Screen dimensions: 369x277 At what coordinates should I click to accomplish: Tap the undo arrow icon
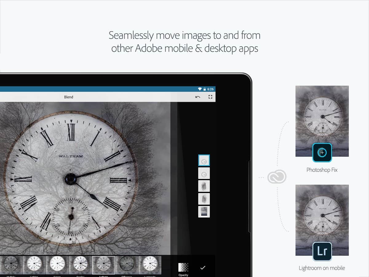[x=198, y=97]
